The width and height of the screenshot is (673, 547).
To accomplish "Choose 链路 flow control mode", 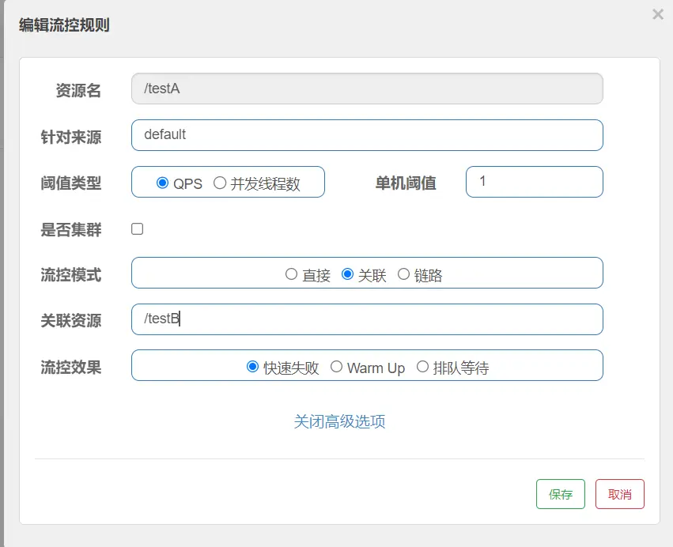I will click(x=403, y=273).
